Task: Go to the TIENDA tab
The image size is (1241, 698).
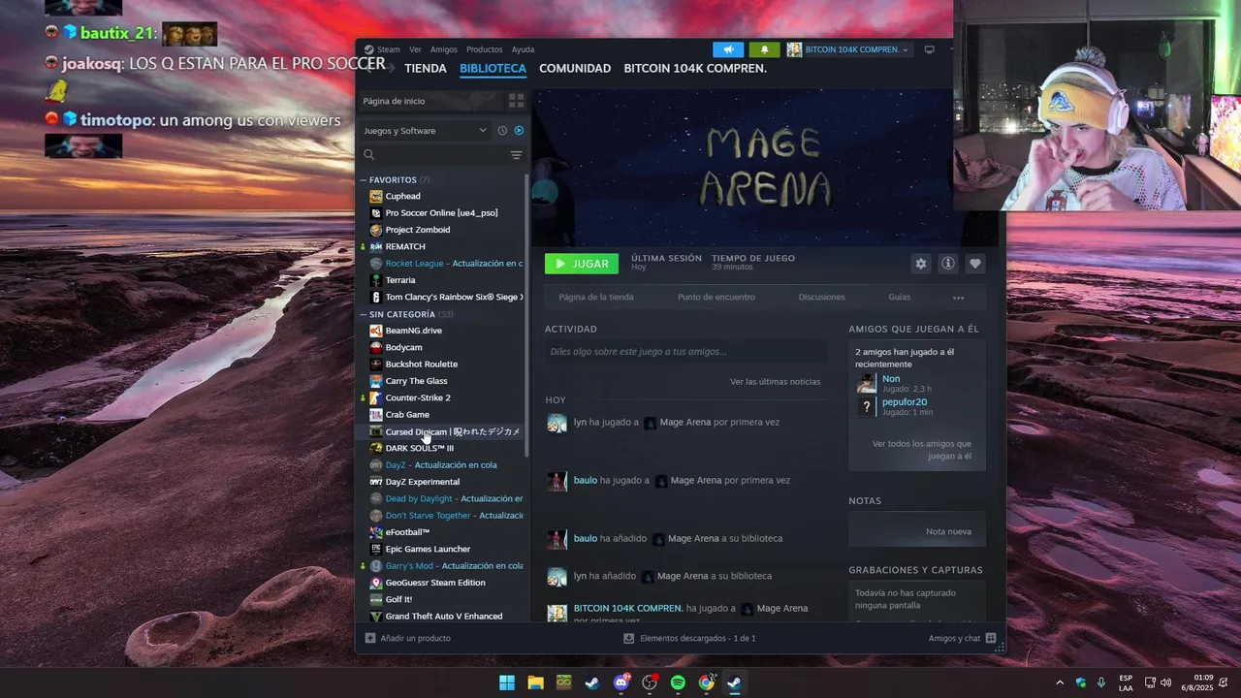Action: point(426,69)
